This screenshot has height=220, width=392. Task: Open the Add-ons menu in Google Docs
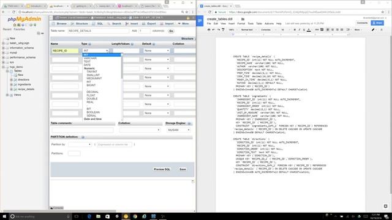269,23
